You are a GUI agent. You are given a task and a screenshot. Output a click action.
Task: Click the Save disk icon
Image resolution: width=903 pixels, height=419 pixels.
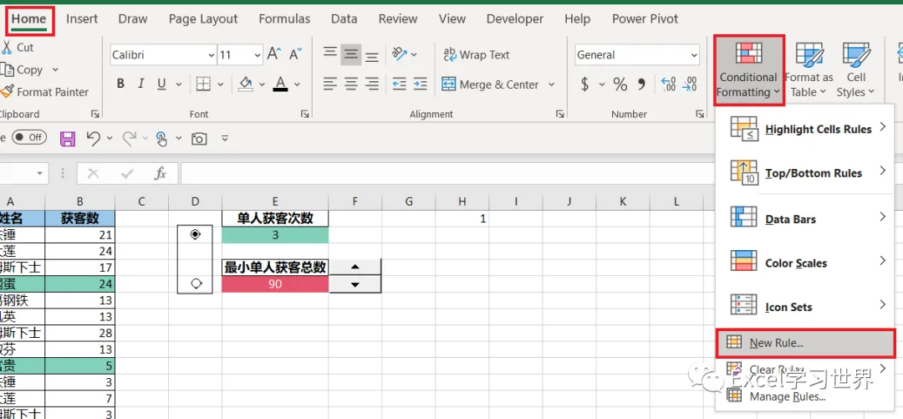click(68, 138)
